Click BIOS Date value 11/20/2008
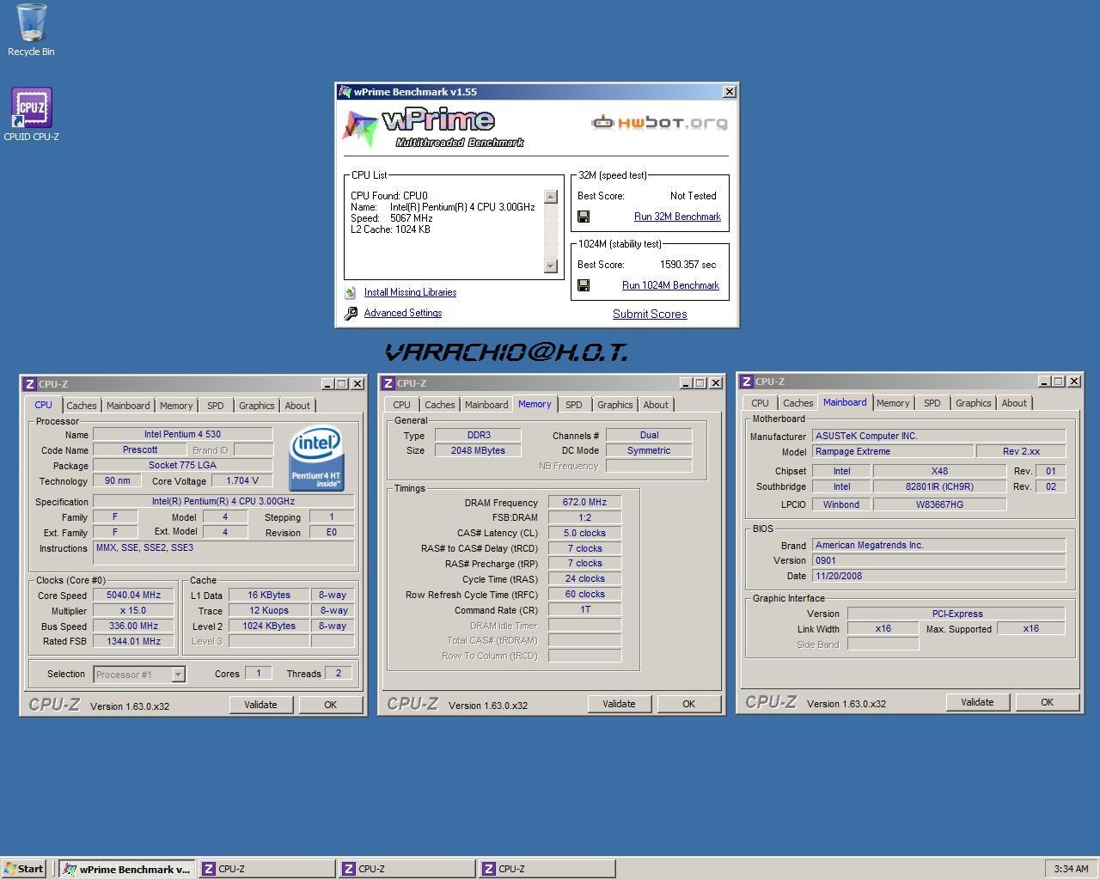This screenshot has width=1100, height=880. pyautogui.click(x=938, y=576)
